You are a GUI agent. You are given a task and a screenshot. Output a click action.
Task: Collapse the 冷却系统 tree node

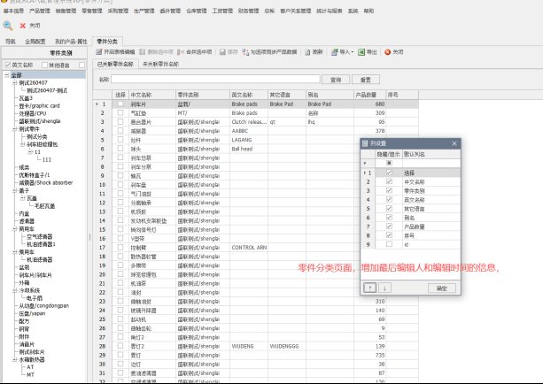click(x=14, y=290)
